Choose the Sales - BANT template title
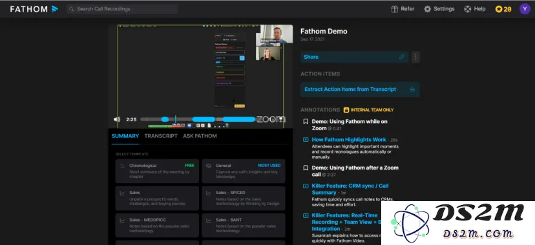The image size is (535, 245). click(x=228, y=220)
